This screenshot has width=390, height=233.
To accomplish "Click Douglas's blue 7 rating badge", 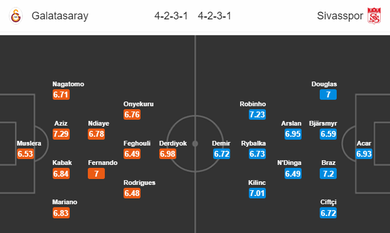I will click(x=329, y=94).
